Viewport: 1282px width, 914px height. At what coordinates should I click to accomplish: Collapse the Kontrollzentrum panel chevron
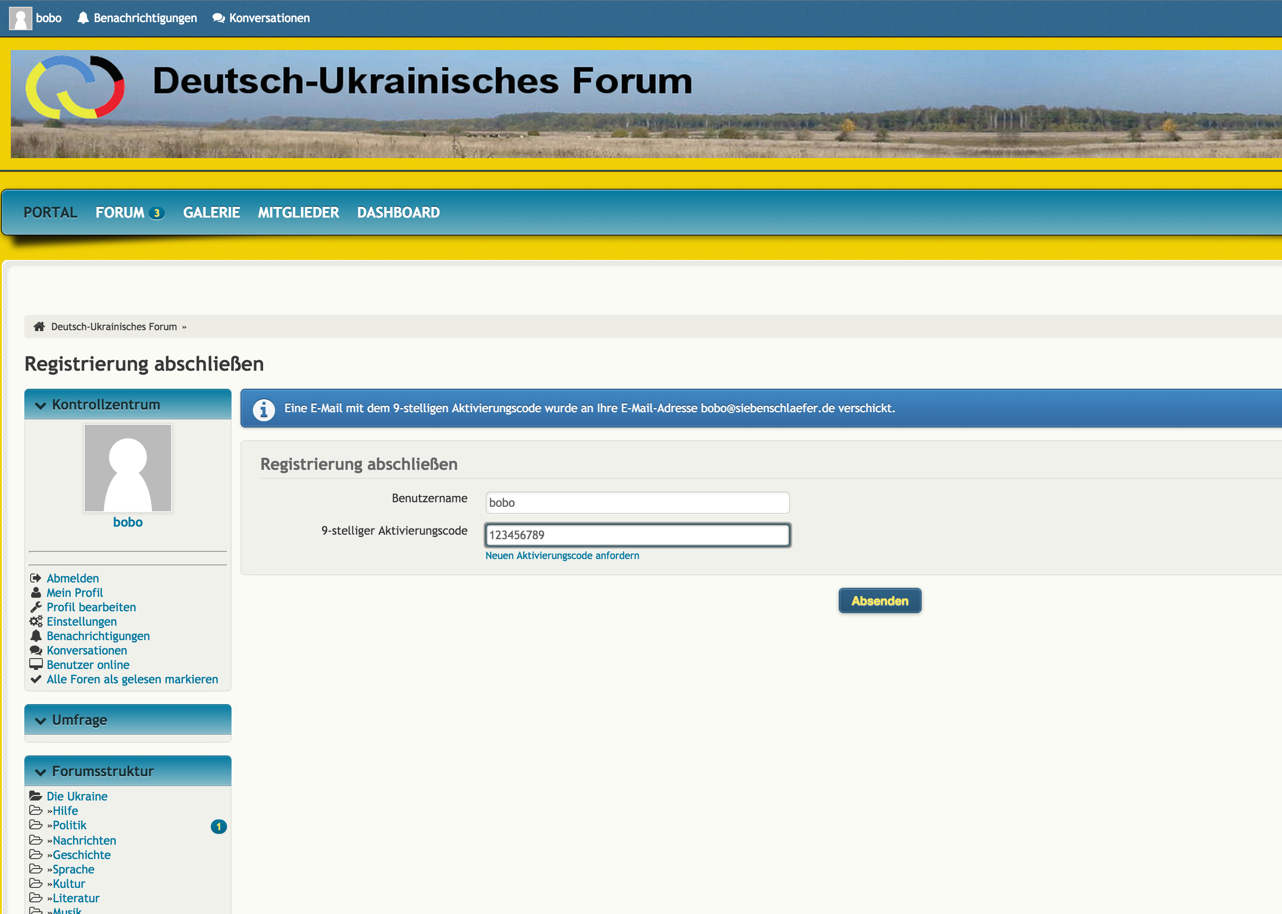point(41,405)
